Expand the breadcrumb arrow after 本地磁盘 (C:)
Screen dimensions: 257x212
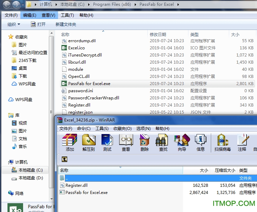pos(89,5)
